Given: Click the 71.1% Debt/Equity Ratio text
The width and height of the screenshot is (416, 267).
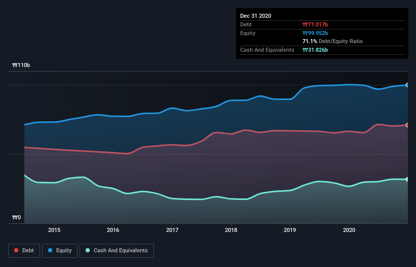Looking at the screenshot, I should point(333,41).
